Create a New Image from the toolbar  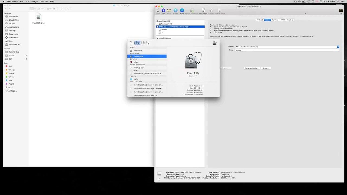pos(203,11)
